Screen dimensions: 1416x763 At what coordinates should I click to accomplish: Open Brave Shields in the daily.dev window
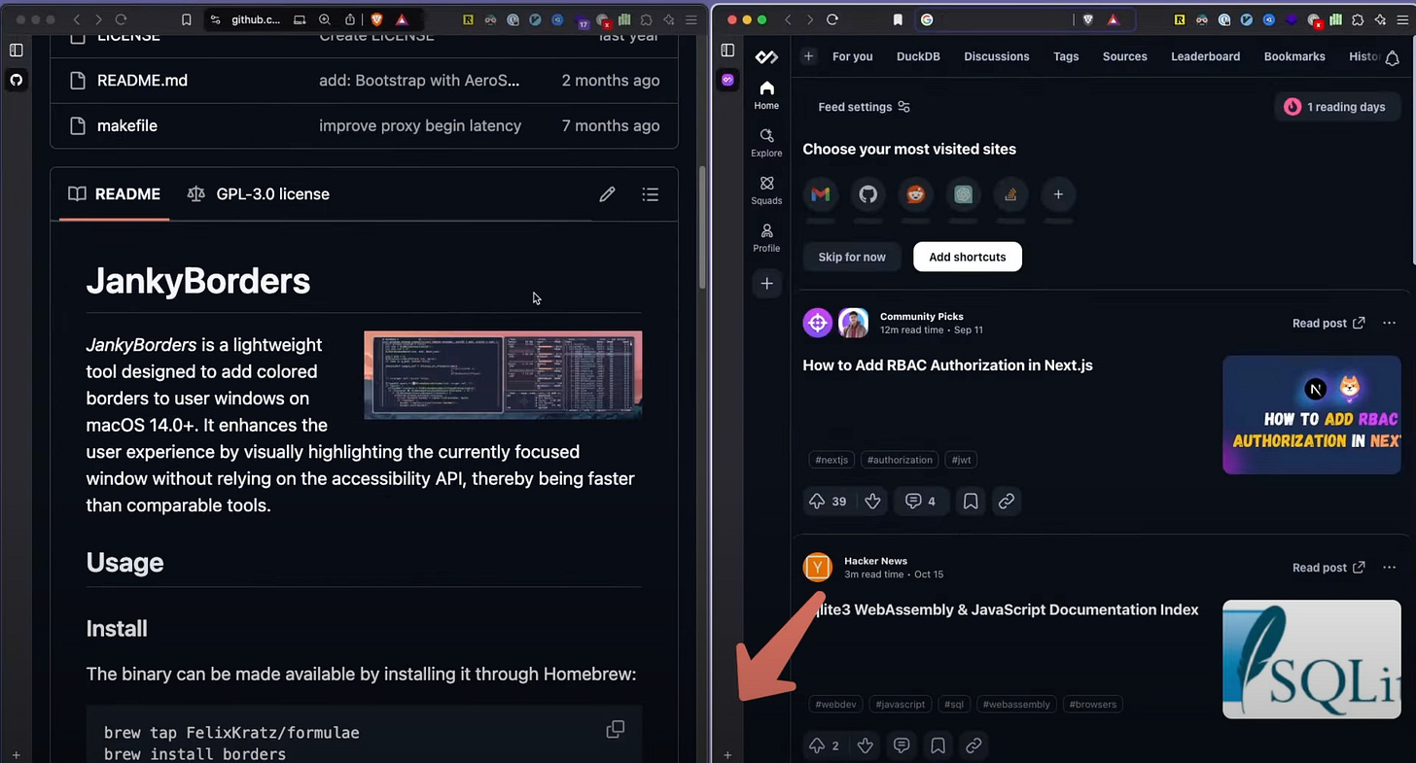pos(1088,19)
